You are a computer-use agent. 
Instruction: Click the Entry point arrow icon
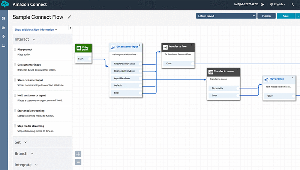[79, 48]
